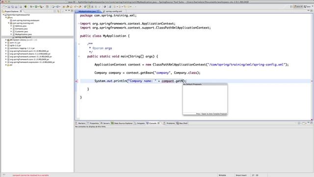Click the Open Perspective icon
Image resolution: width=314 pixels, height=177 pixels.
pos(291,6)
